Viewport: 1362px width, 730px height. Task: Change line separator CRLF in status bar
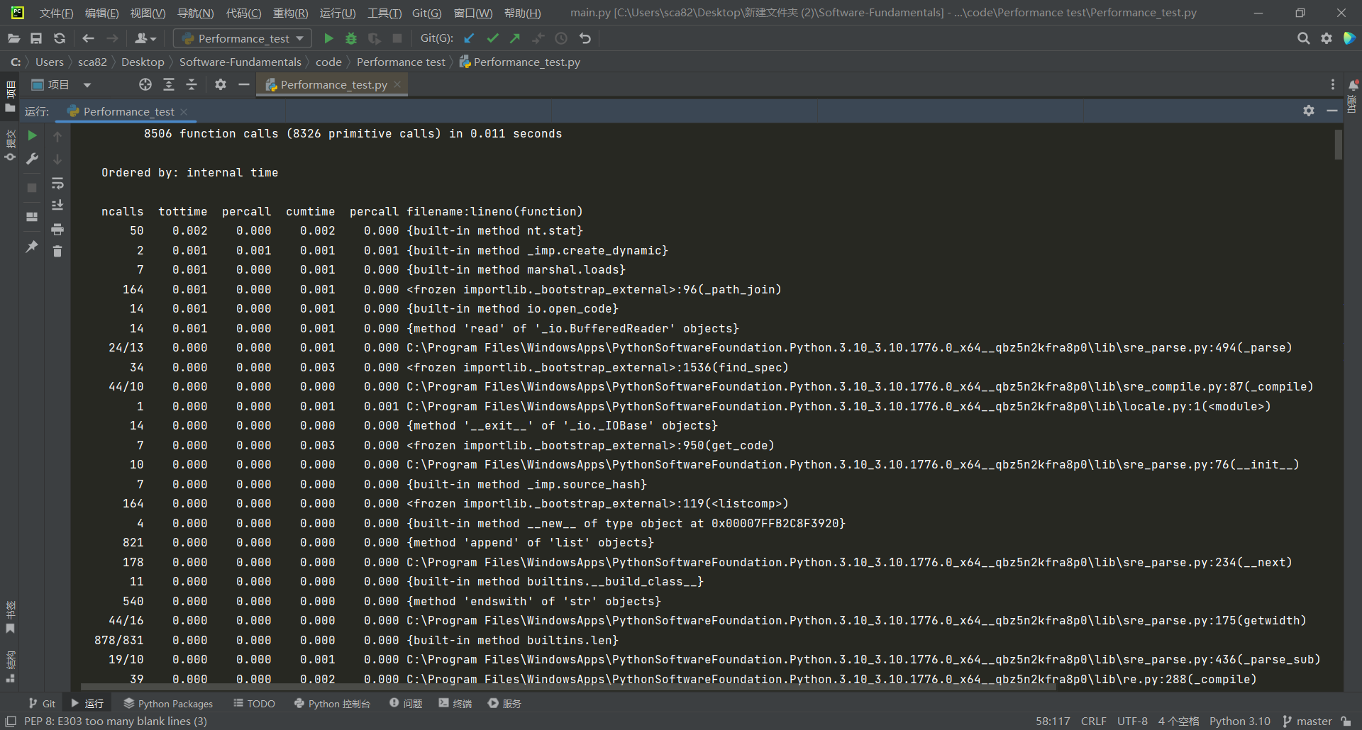tap(1093, 721)
